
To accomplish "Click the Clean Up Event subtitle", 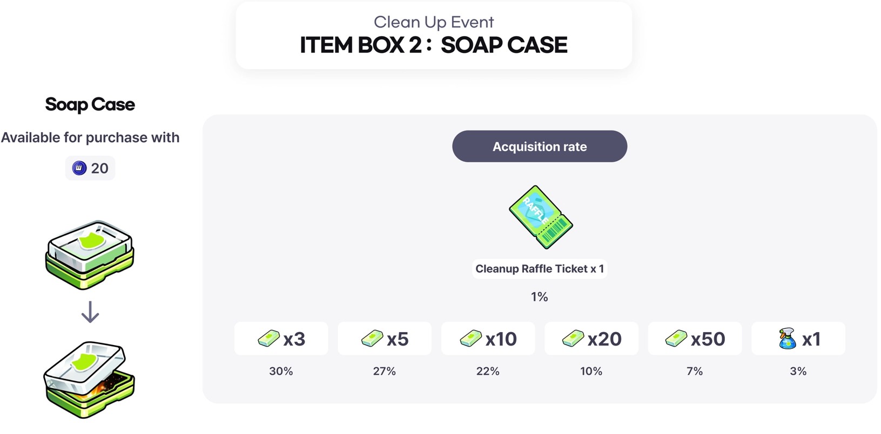I will pyautogui.click(x=434, y=22).
